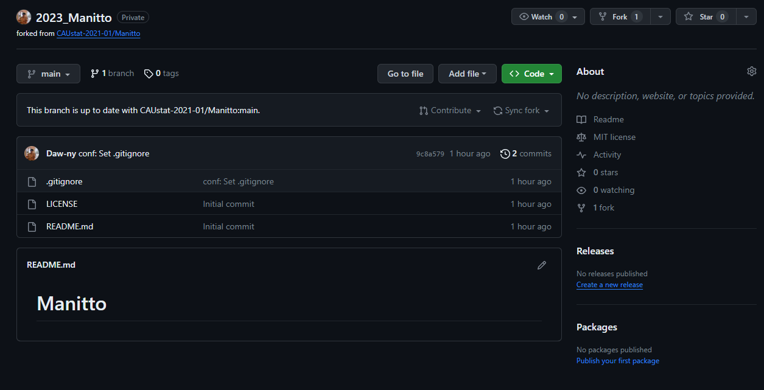Open the Packages heading link
764x390 pixels.
point(597,327)
